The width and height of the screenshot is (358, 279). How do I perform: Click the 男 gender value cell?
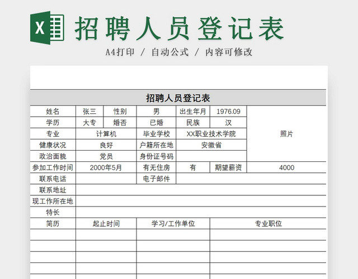pos(157,112)
